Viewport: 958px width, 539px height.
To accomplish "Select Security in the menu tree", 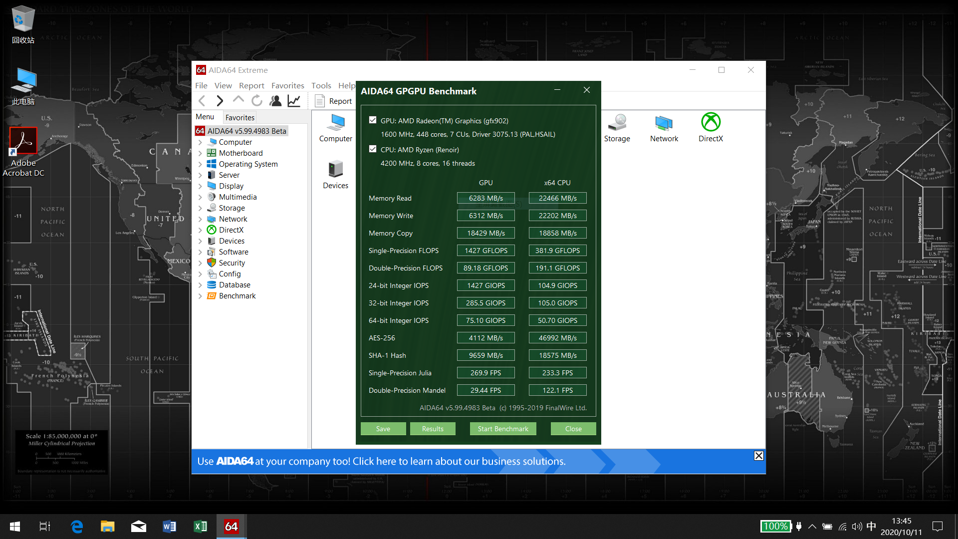I will [x=232, y=263].
